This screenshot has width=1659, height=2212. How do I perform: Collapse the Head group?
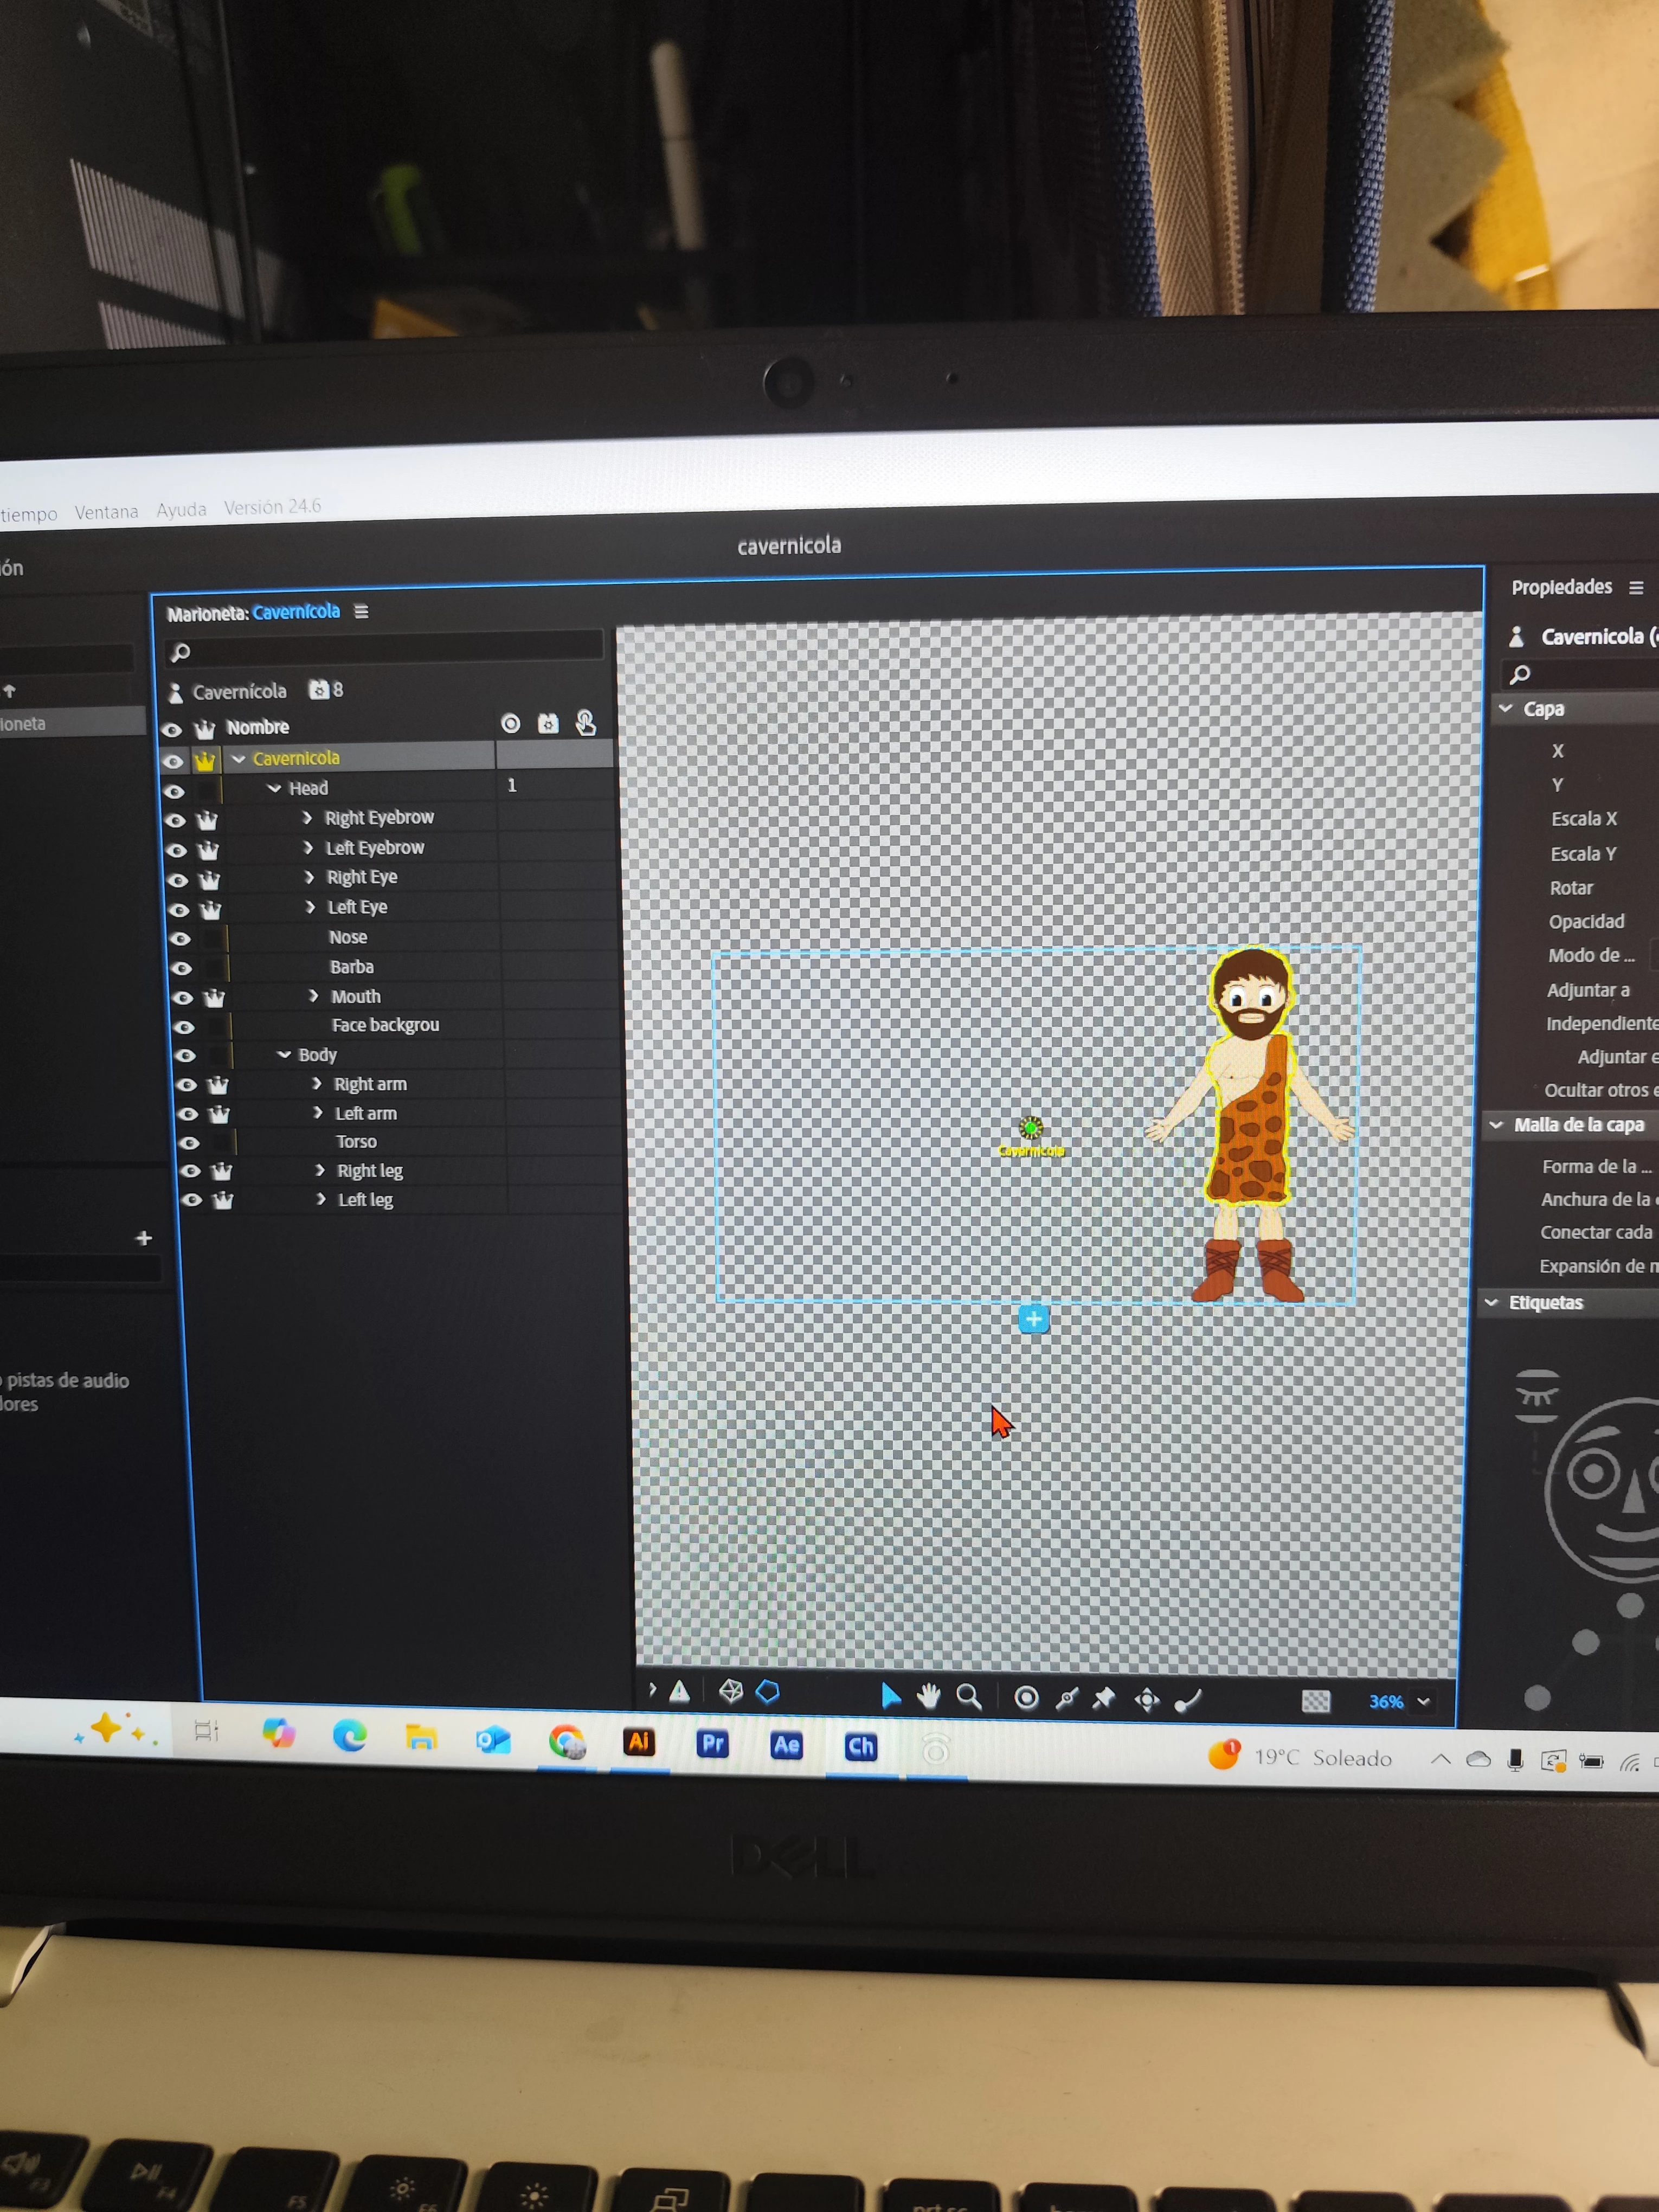[274, 788]
